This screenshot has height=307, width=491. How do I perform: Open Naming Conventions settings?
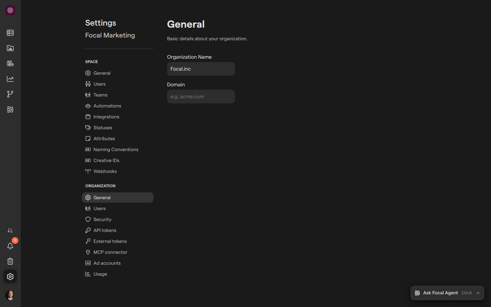point(118,149)
